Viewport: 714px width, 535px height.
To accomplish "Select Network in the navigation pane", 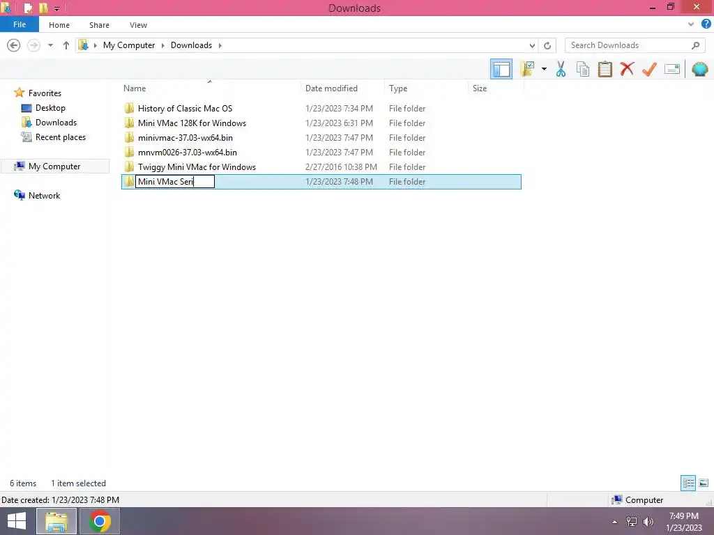I will pos(44,196).
